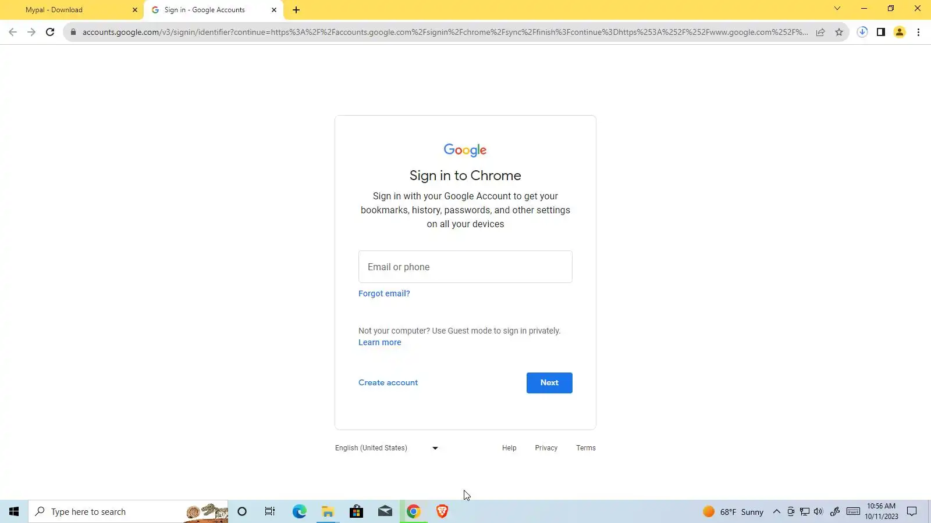Focus the Email or phone field
The width and height of the screenshot is (931, 523).
point(465,267)
